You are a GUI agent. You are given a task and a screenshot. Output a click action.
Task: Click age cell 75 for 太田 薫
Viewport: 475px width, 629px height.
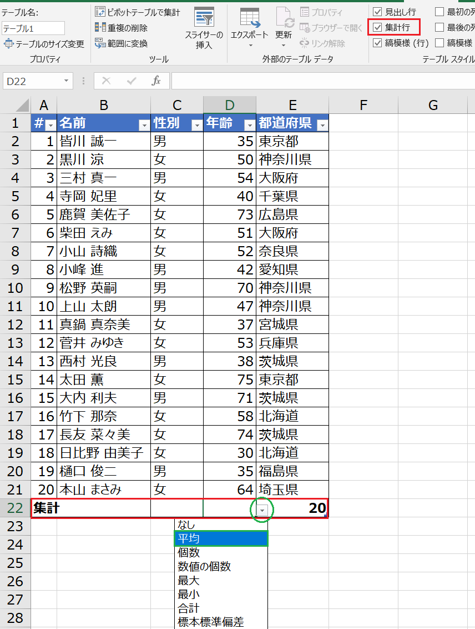(x=230, y=380)
